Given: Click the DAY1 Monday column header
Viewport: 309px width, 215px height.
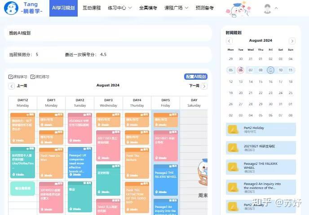Looking at the screenshot, I should 51,103.
